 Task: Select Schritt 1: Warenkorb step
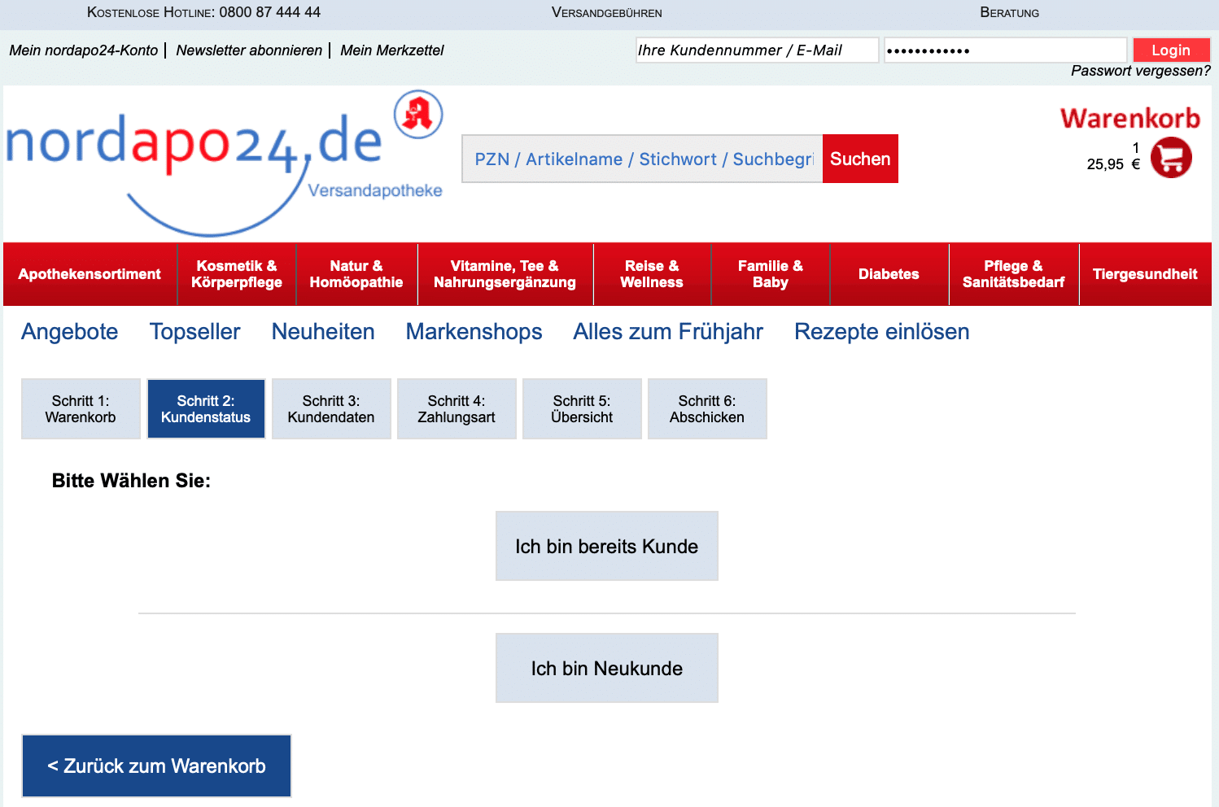click(x=81, y=409)
